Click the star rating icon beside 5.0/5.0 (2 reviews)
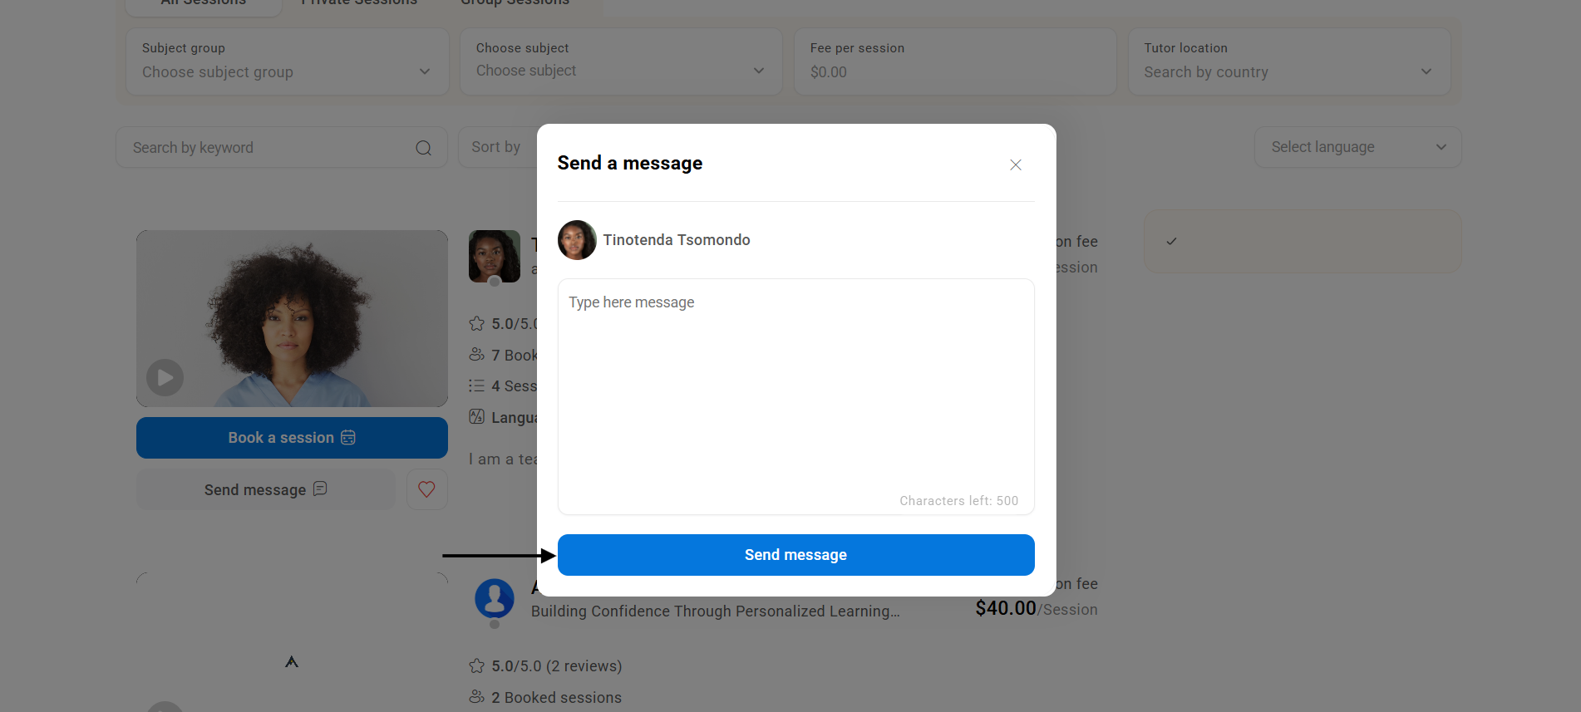This screenshot has height=712, width=1581. [476, 666]
